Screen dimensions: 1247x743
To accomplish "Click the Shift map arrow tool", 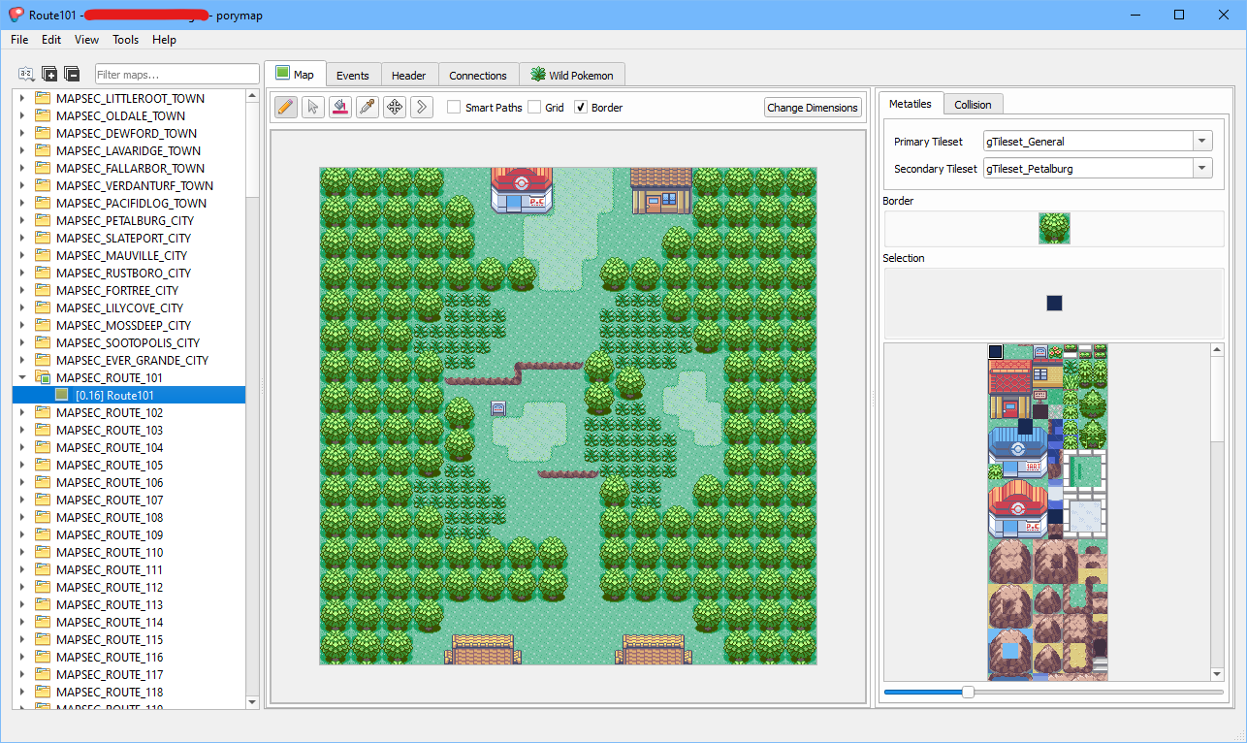I will [422, 107].
